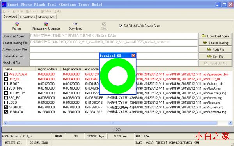Uncheck the ANDROID partition checkbox
234x146 pixels.
[6, 107]
